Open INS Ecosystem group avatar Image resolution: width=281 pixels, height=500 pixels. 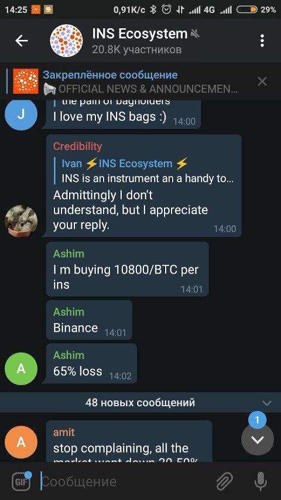click(x=66, y=41)
